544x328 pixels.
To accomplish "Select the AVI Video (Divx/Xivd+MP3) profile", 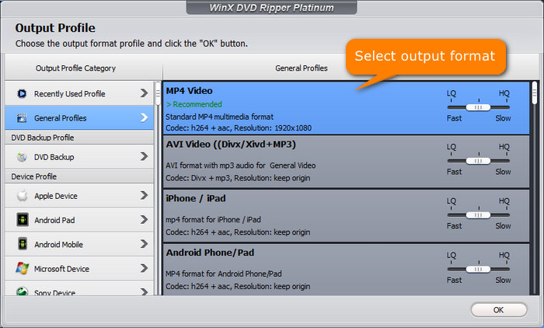I will click(347, 162).
